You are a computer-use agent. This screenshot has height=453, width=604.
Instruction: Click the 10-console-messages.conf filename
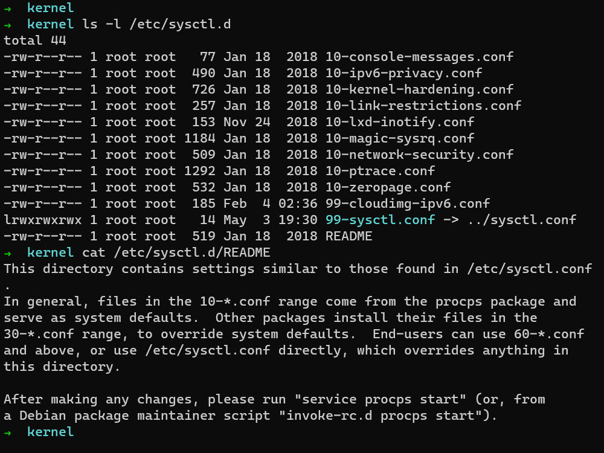(419, 57)
